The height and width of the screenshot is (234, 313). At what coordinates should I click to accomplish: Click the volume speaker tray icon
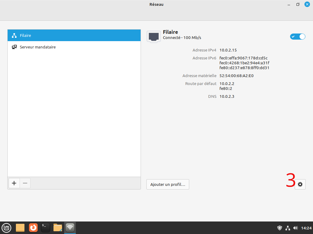tap(295, 228)
